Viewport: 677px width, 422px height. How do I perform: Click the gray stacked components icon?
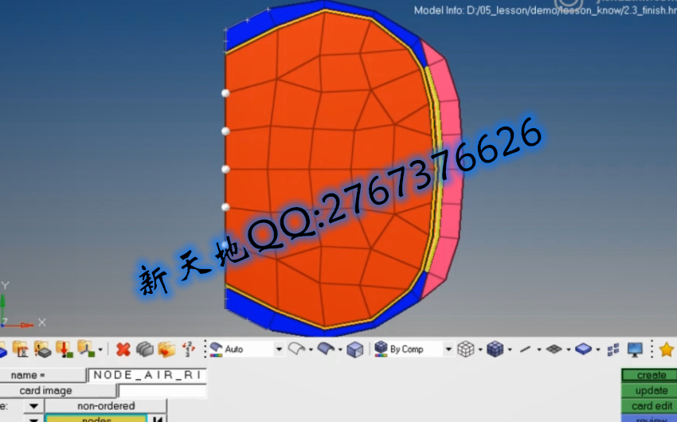[144, 349]
